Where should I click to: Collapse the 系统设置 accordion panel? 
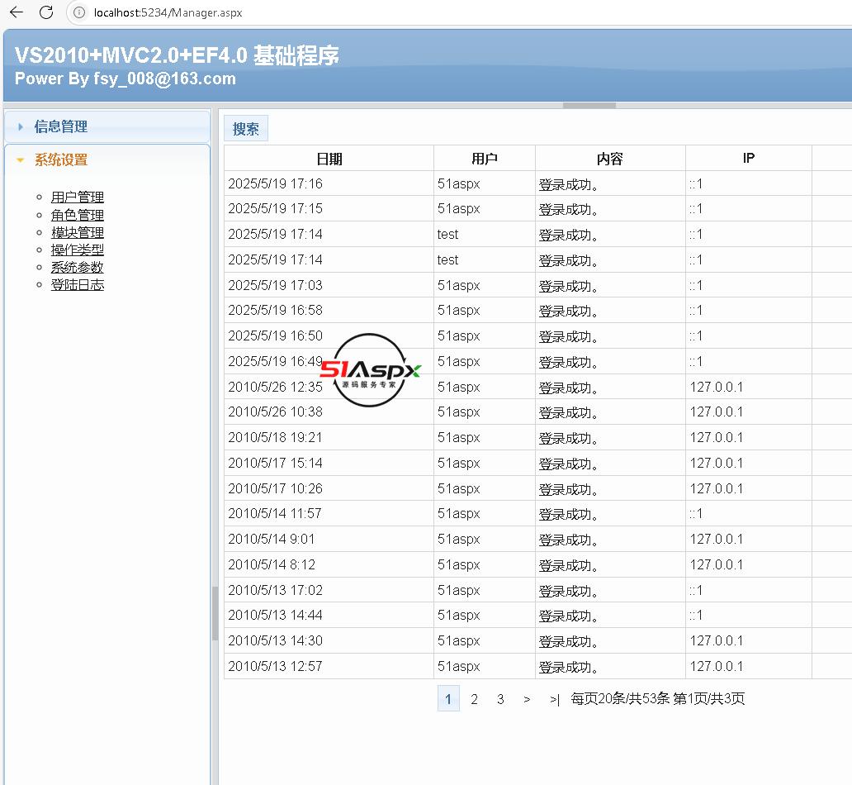tap(60, 160)
